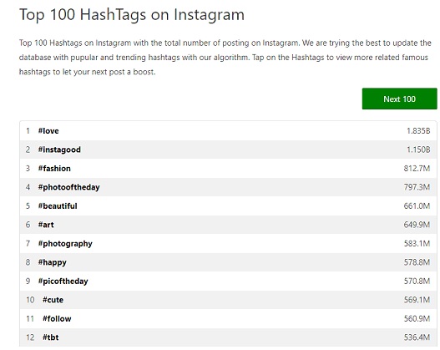Open the #happy hashtag link
440x350 pixels.
[x=53, y=262]
